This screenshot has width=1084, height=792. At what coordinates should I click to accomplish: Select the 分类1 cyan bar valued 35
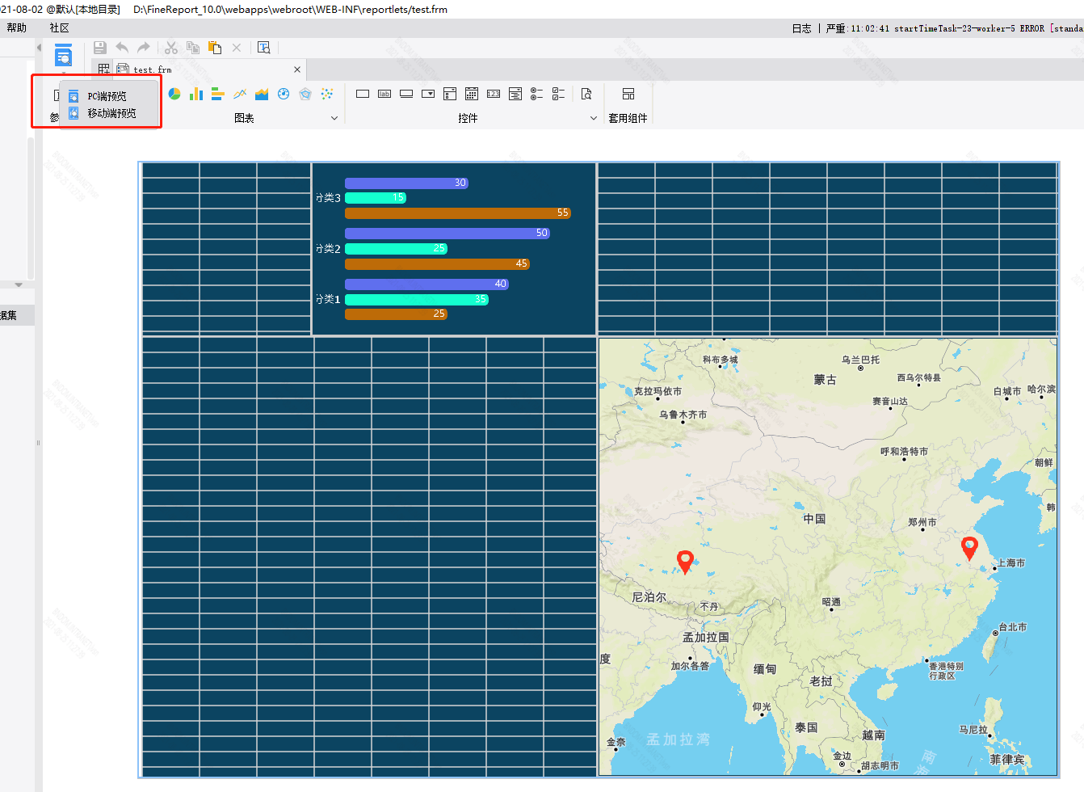[x=417, y=299]
